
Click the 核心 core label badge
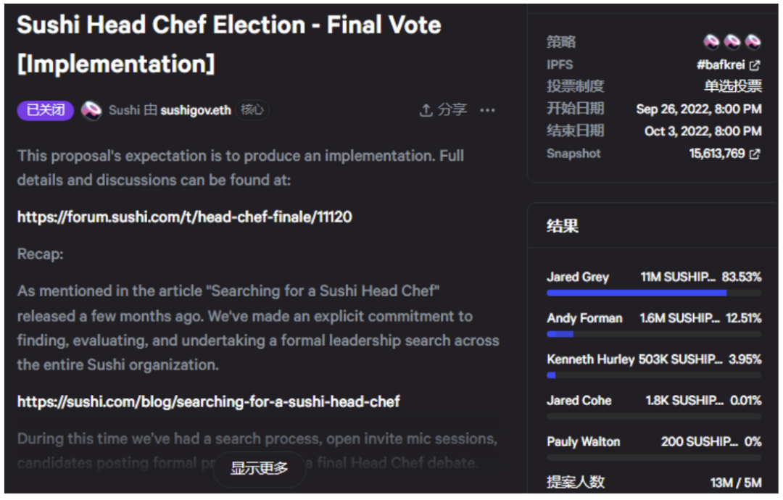(x=252, y=110)
